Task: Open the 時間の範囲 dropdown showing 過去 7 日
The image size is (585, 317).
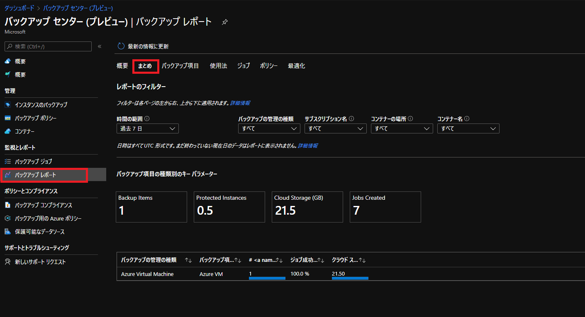Action: (x=148, y=128)
